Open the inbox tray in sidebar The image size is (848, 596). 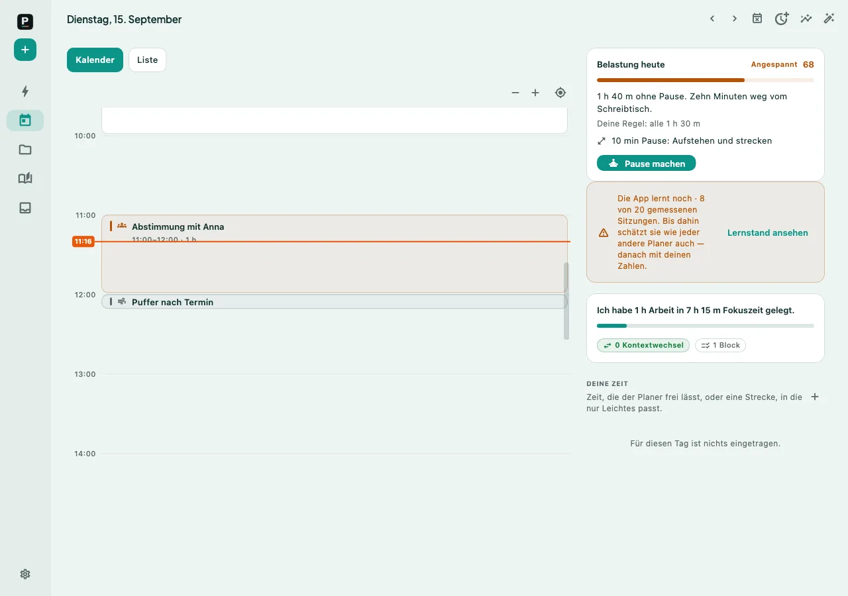click(x=25, y=208)
